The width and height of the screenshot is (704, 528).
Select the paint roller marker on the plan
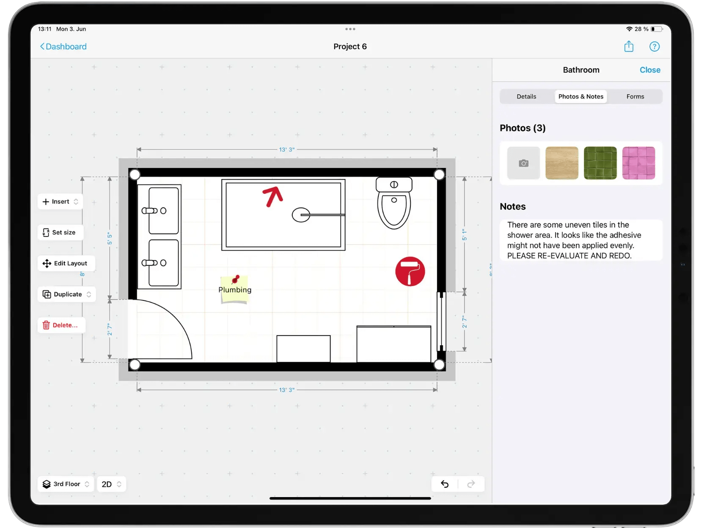410,271
